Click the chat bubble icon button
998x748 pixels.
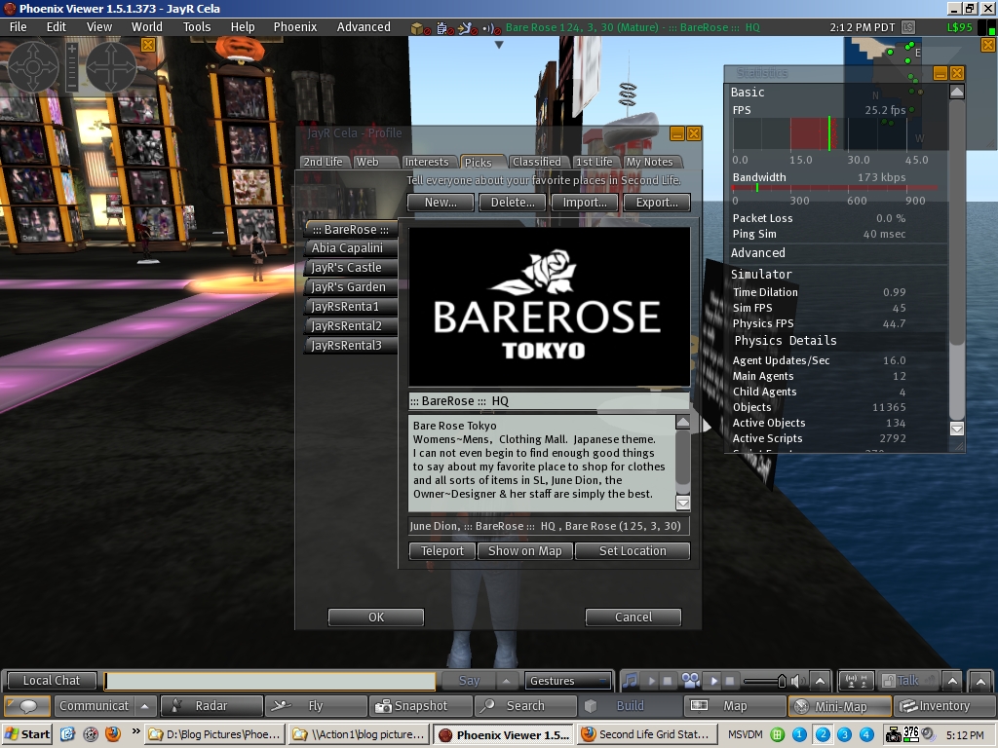pos(28,706)
